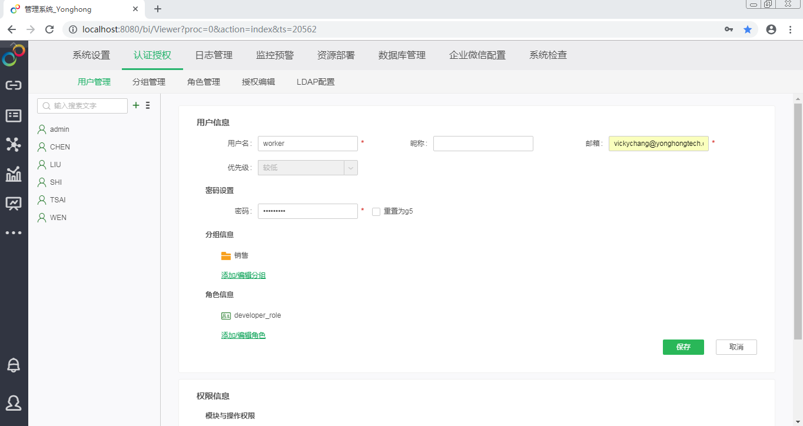Screen dimensions: 803x426
Task: Select user TSAI in the user list
Action: 58,200
